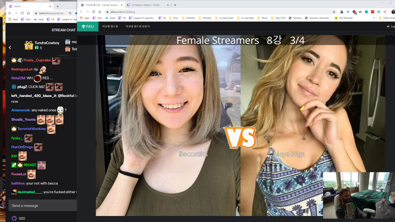
Task: Open the 'to watch later' bookmarks folder
Action: click(x=224, y=18)
